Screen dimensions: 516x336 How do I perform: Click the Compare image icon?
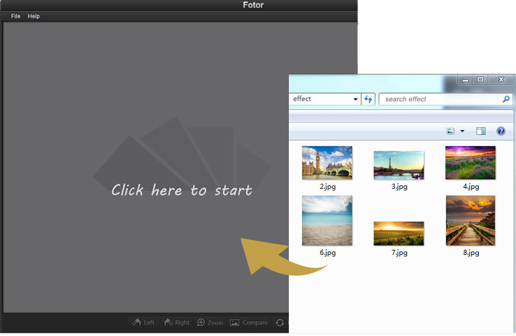tap(234, 323)
